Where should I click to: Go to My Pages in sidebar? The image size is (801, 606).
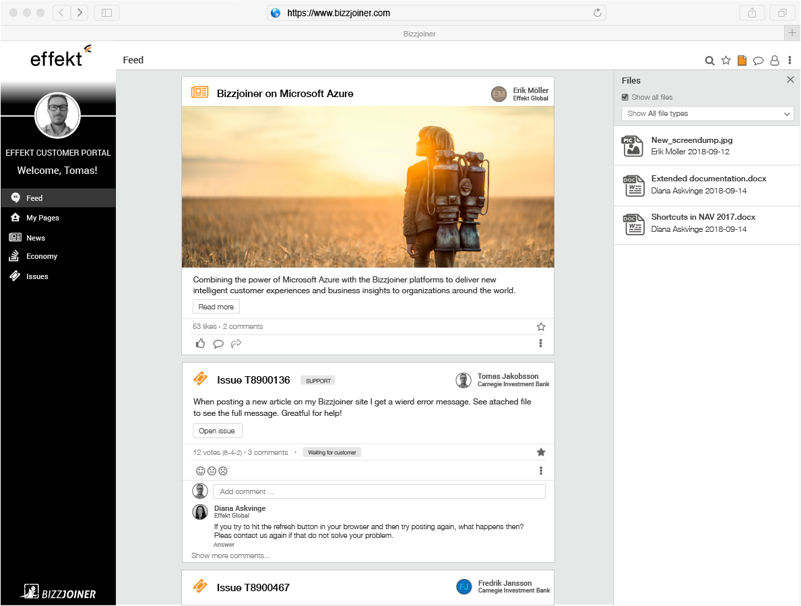click(42, 218)
